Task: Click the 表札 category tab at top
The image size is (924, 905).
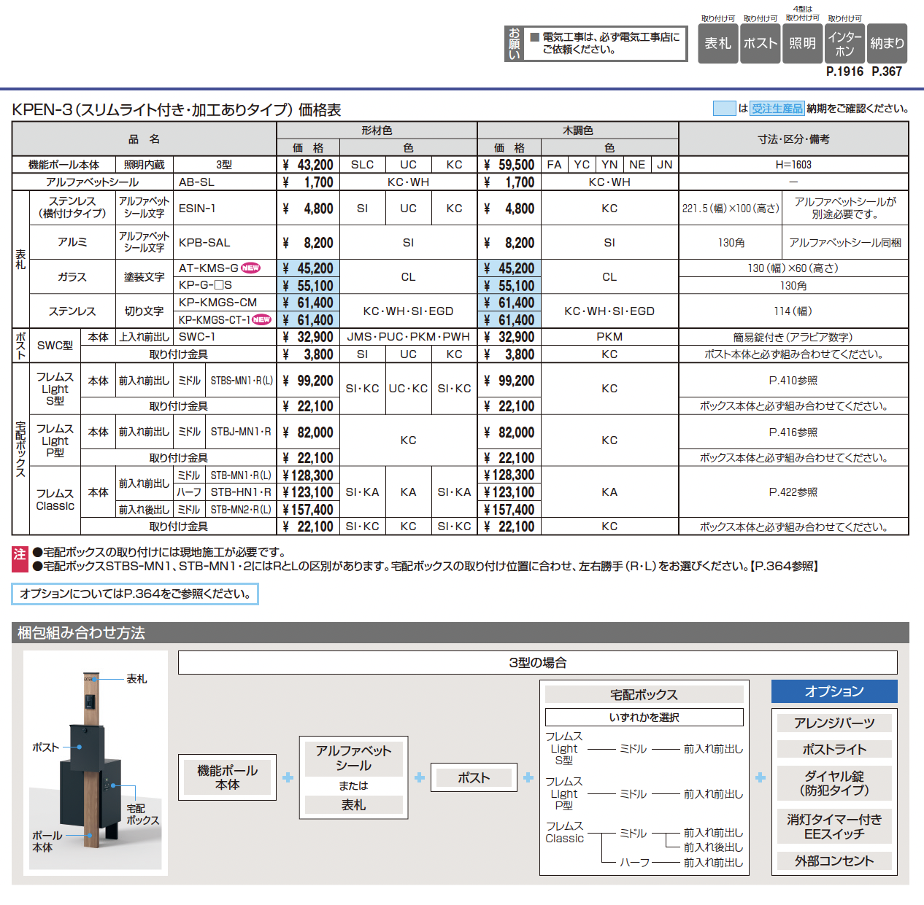Action: (717, 43)
